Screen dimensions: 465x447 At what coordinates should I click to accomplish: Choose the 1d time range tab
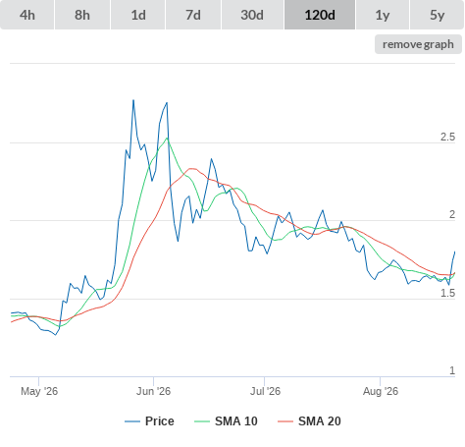pyautogui.click(x=138, y=15)
